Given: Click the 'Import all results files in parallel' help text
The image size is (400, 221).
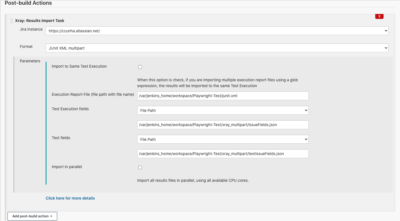Looking at the screenshot, I should coord(193,180).
